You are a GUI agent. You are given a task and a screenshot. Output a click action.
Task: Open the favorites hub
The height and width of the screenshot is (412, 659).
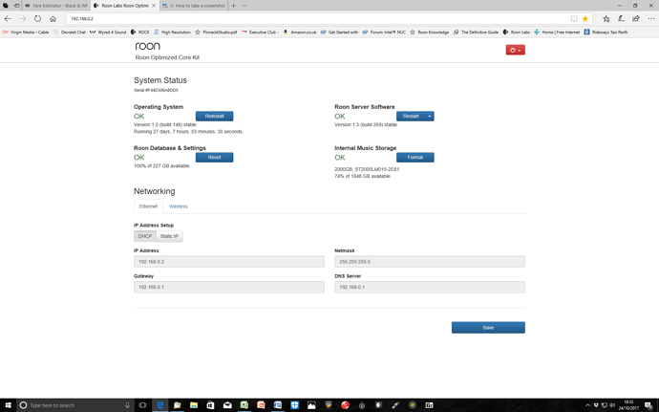(606, 18)
